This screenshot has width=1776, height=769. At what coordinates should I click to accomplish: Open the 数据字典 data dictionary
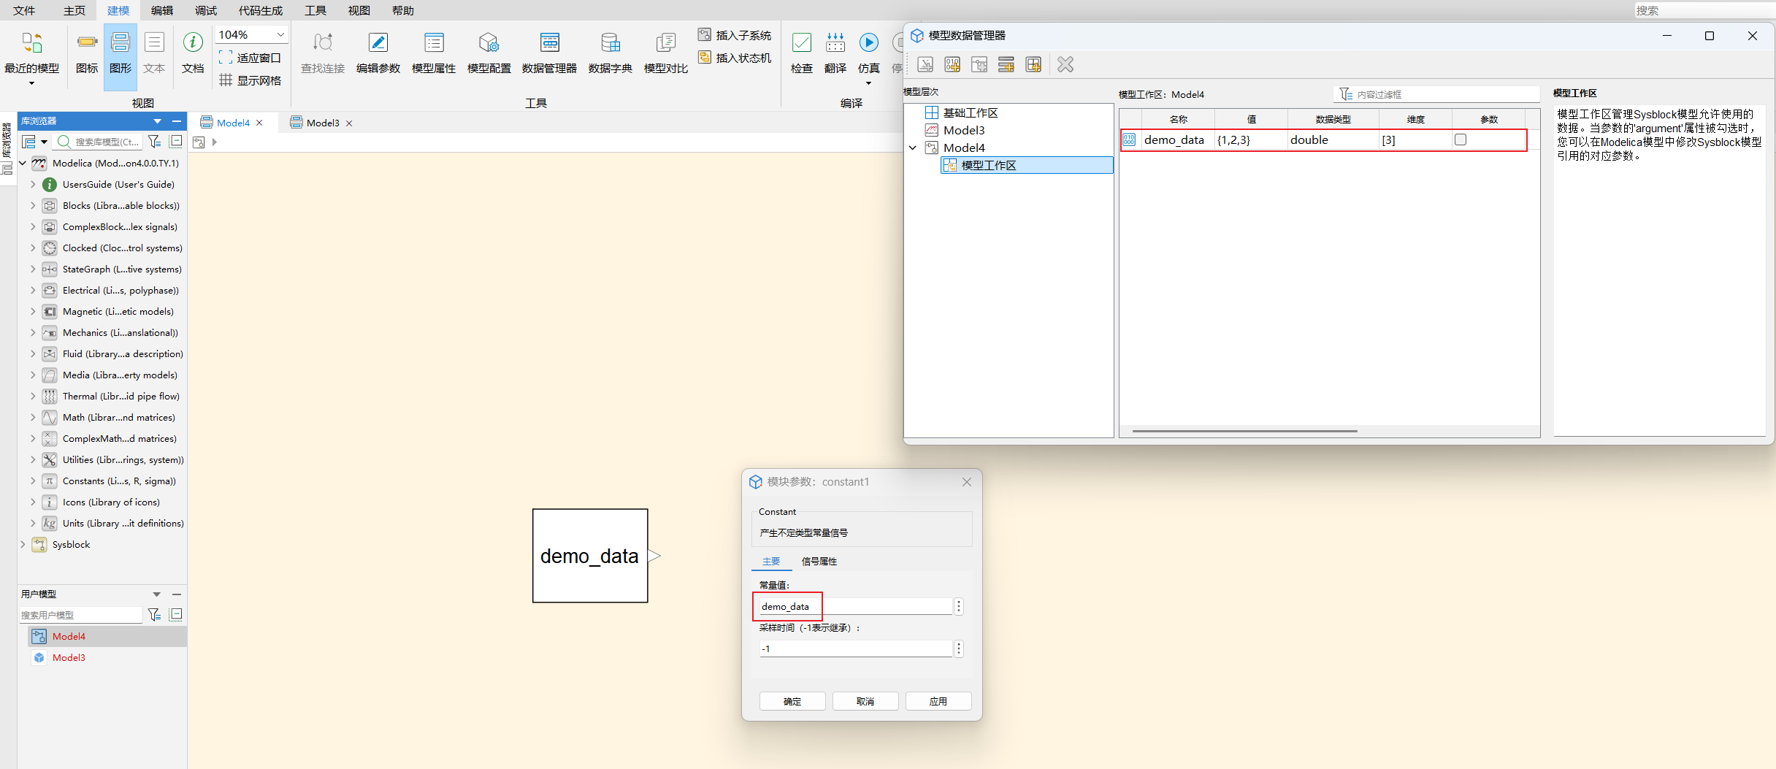[x=610, y=52]
